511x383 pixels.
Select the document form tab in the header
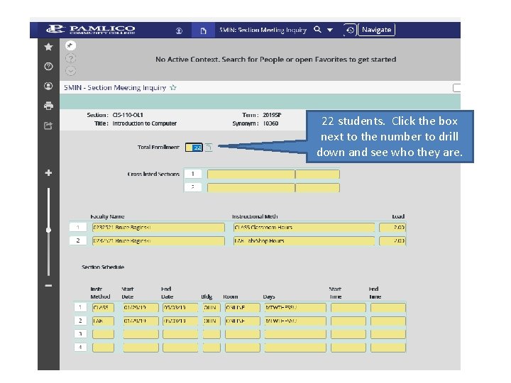click(x=204, y=30)
